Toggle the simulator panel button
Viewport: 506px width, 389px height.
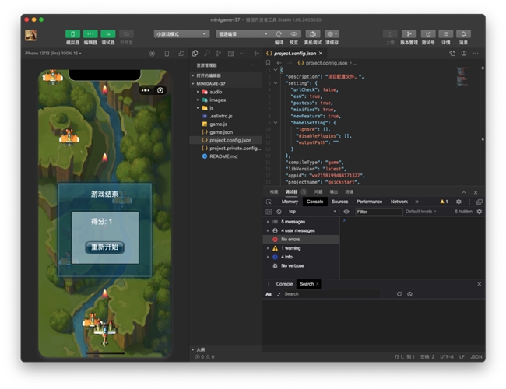(x=72, y=34)
